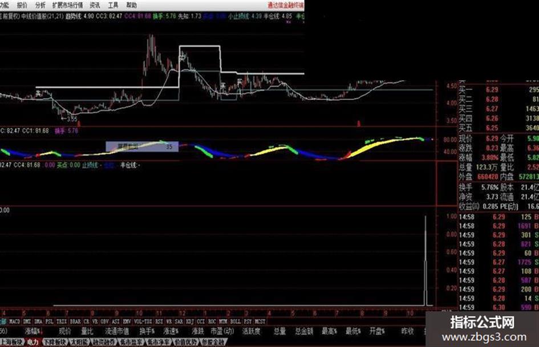Image resolution: width=539 pixels, height=347 pixels.
Task: Sort by 流通市值 column header
Action: (x=117, y=332)
